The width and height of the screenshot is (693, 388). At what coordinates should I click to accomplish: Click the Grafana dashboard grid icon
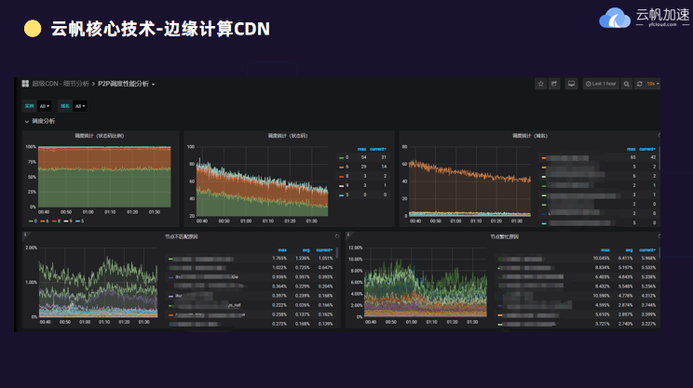pos(27,84)
